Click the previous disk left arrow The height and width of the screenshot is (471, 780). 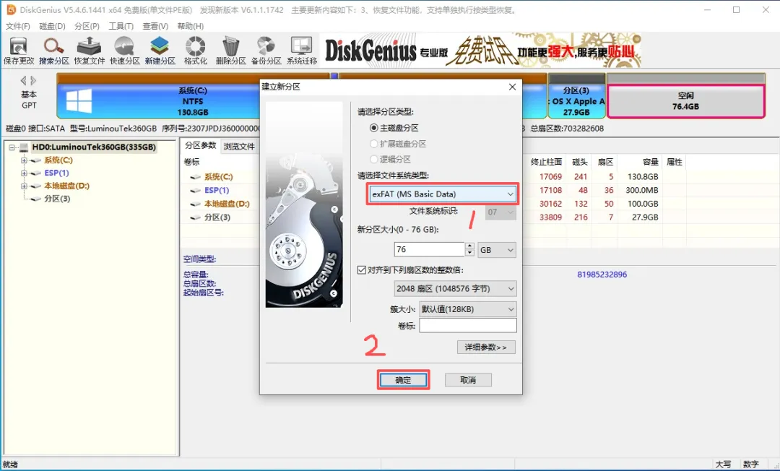pos(23,81)
